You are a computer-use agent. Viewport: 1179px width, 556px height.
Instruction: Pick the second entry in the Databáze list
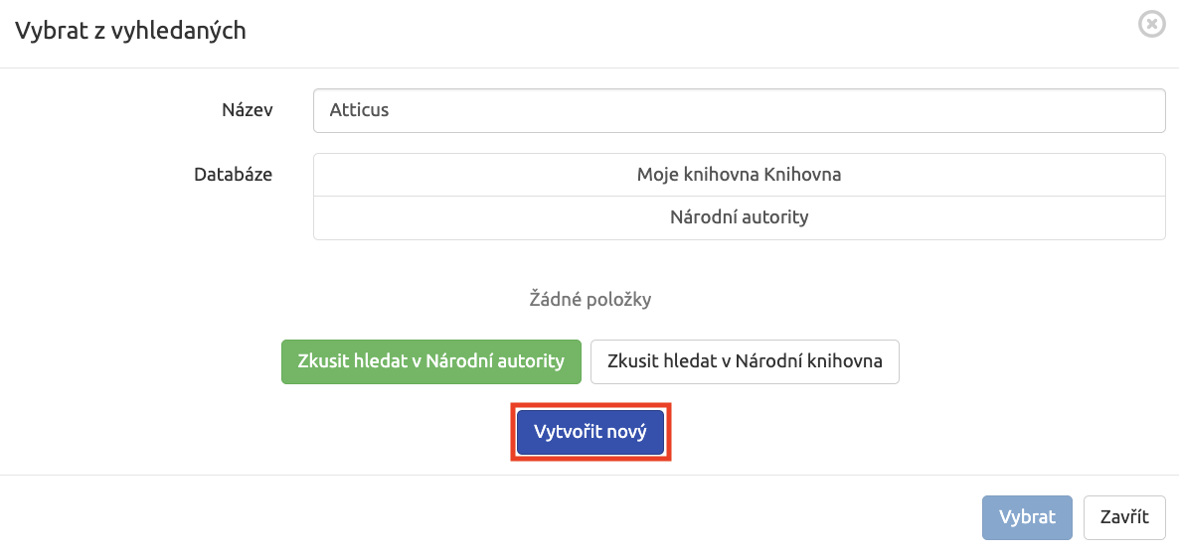click(740, 217)
